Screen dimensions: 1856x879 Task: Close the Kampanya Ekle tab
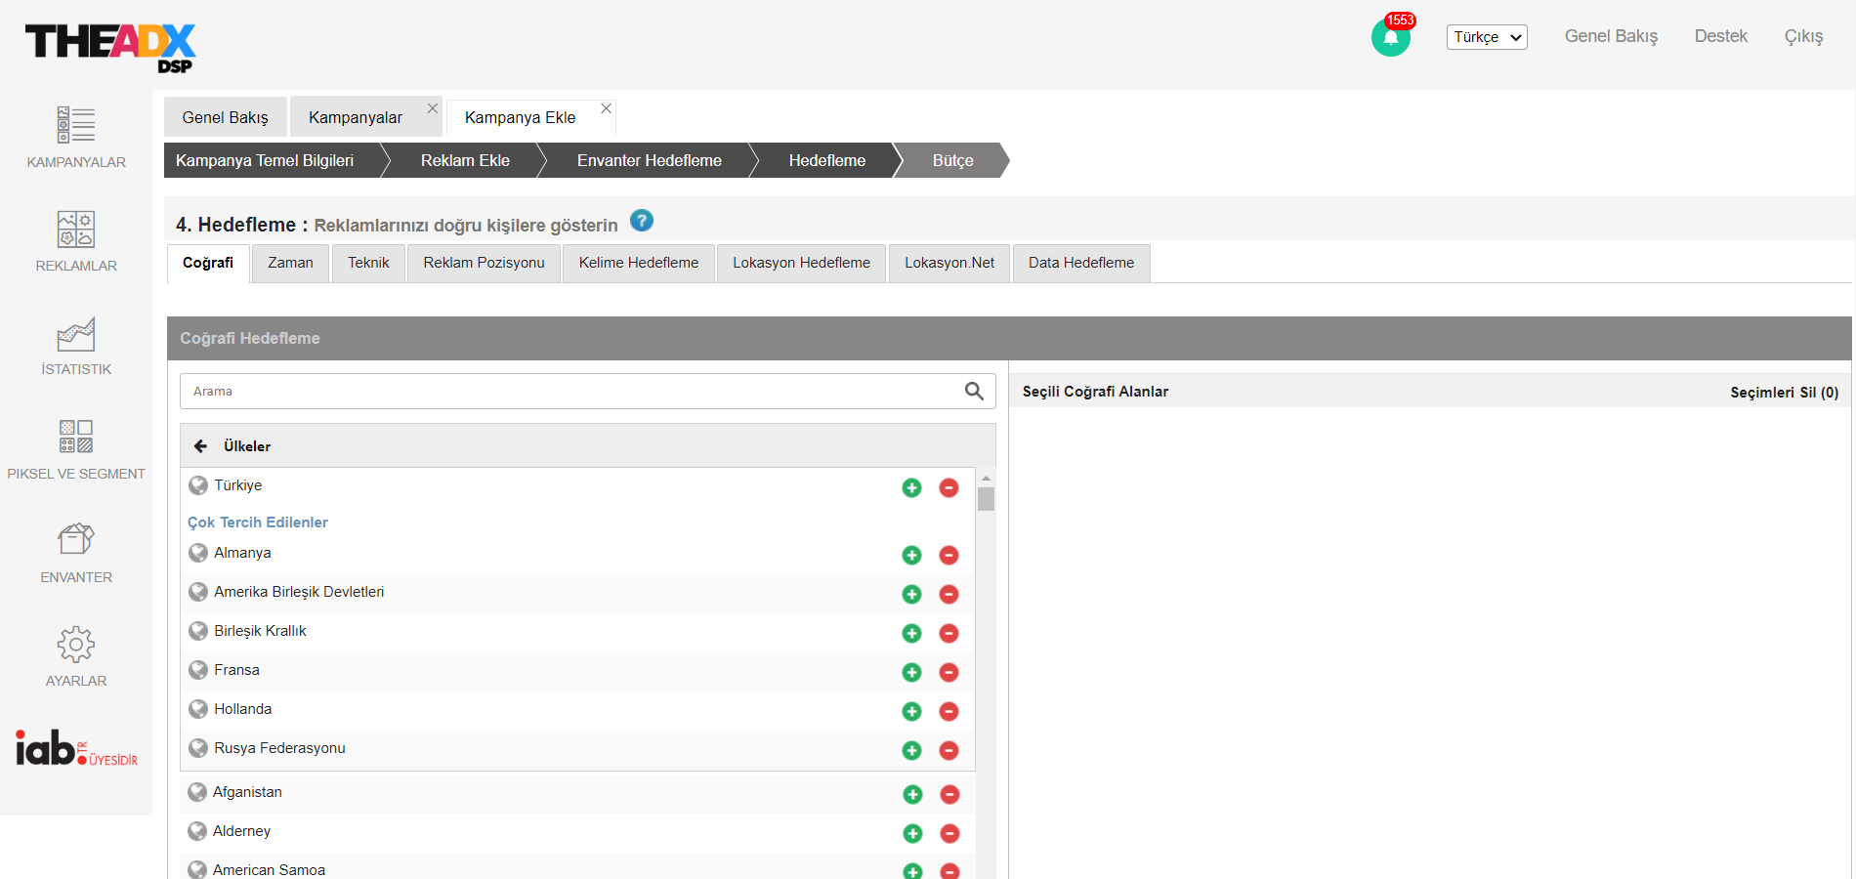pos(606,108)
